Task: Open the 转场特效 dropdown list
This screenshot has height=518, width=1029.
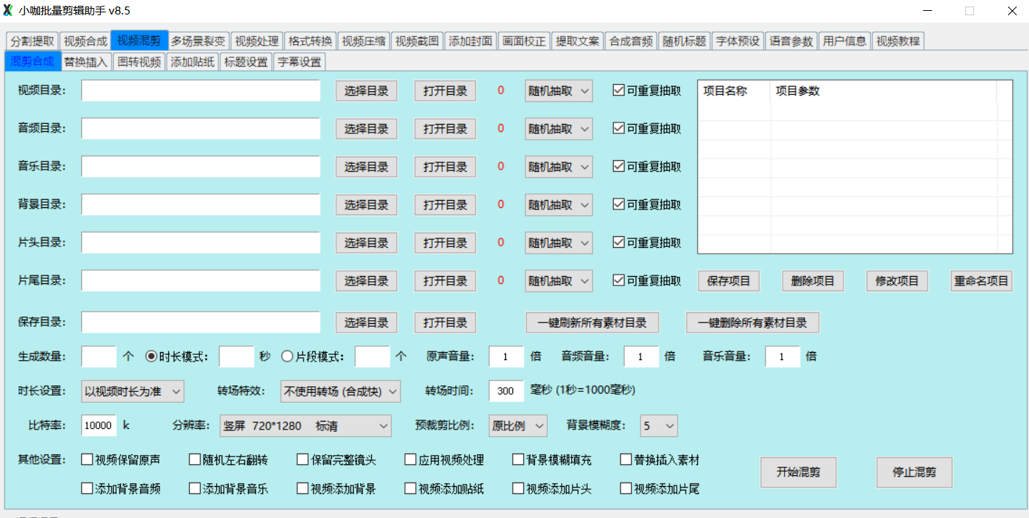Action: tap(340, 391)
